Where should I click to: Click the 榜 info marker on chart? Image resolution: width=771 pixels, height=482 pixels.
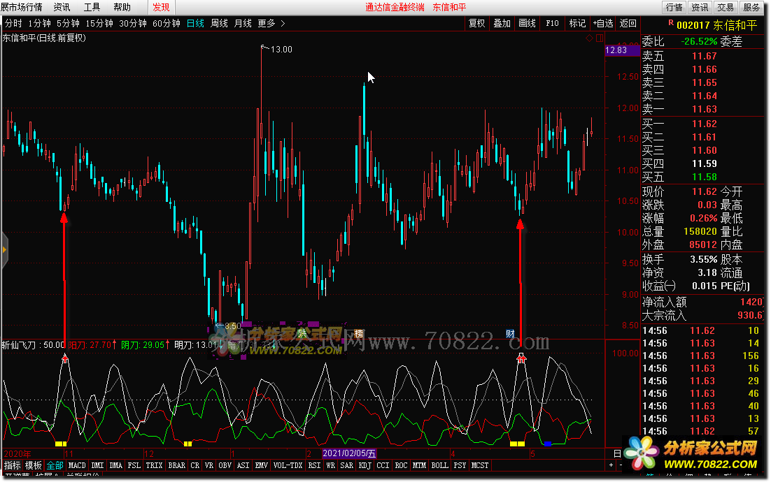(x=359, y=334)
